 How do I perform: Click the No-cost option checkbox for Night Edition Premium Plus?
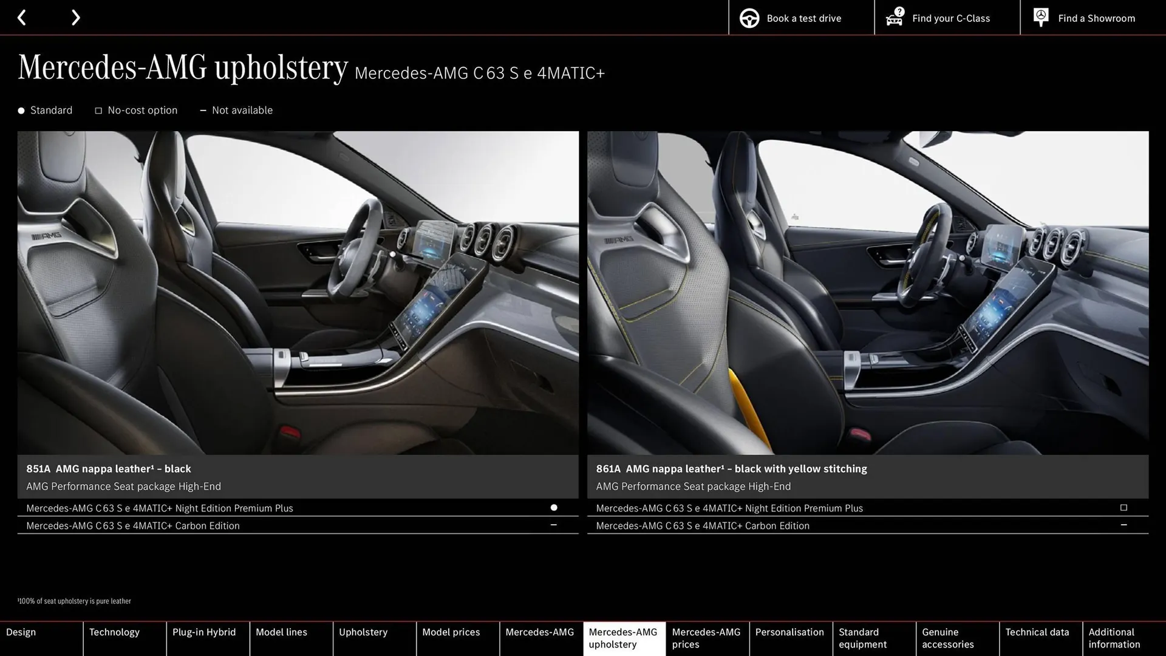1123,508
